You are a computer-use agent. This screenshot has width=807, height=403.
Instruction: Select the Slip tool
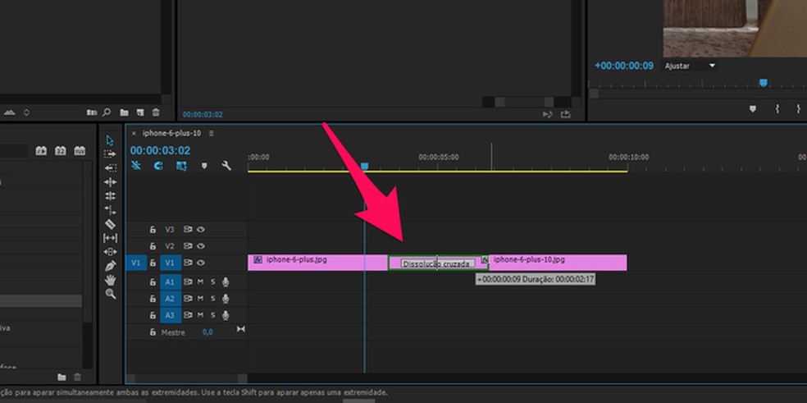(110, 237)
